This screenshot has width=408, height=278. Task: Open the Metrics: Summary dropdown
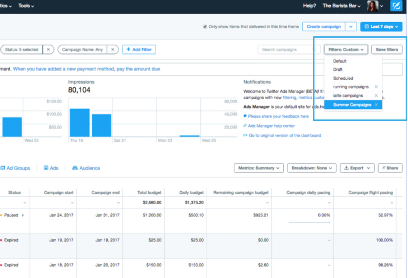[x=259, y=168]
